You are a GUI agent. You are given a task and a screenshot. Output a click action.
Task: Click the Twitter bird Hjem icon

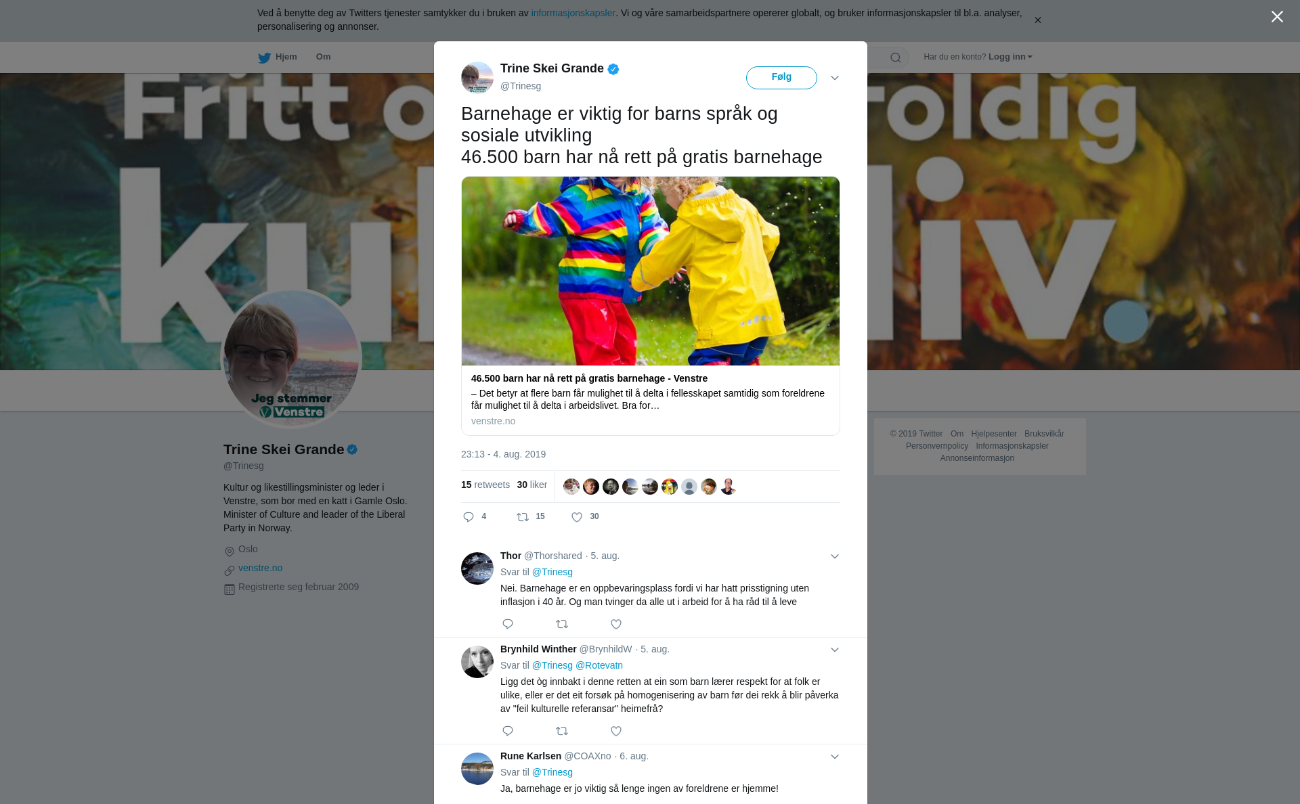point(264,58)
